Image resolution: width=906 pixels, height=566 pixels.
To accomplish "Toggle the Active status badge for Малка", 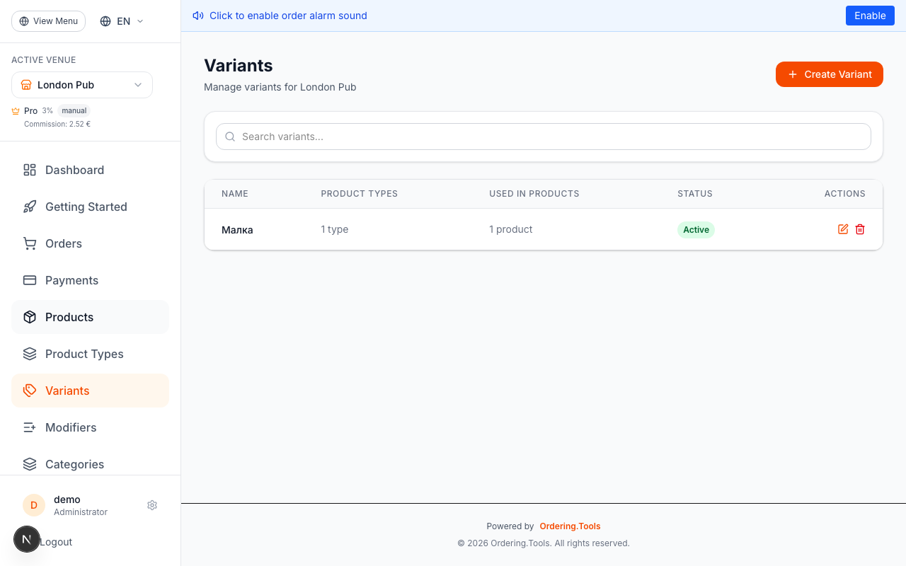I will click(x=696, y=229).
